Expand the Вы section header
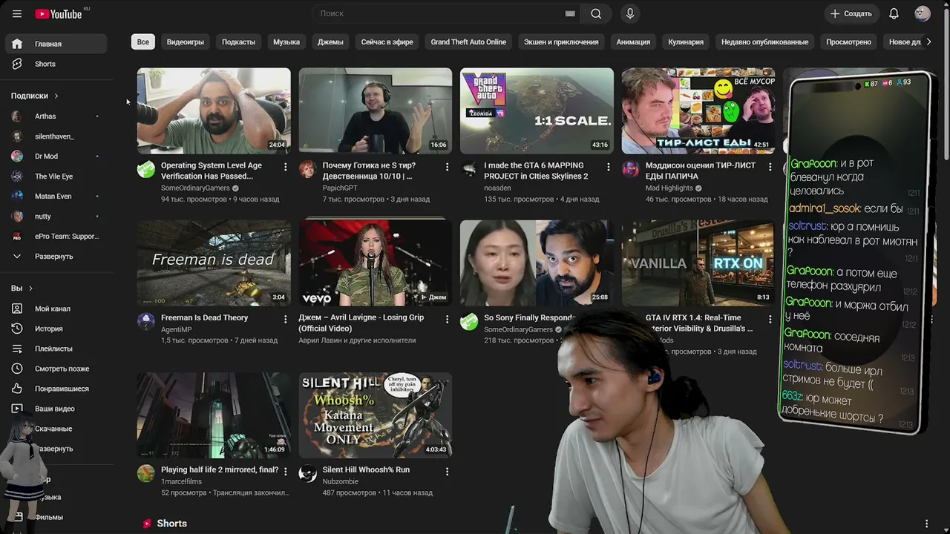Viewport: 950px width, 534px height. (x=22, y=288)
